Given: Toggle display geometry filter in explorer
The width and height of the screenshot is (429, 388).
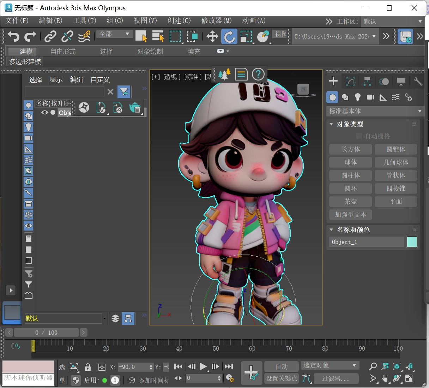Looking at the screenshot, I should click(x=29, y=105).
